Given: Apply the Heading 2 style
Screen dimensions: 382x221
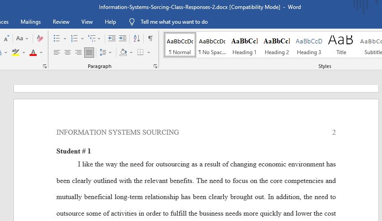Looking at the screenshot, I should point(277,45).
